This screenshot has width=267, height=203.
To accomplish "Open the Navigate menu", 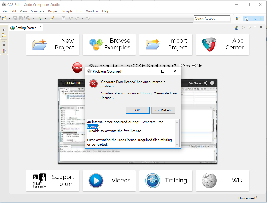I will (38, 11).
